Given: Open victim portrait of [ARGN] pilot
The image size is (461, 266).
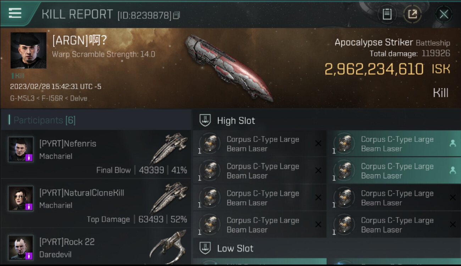Looking at the screenshot, I should pos(28,50).
